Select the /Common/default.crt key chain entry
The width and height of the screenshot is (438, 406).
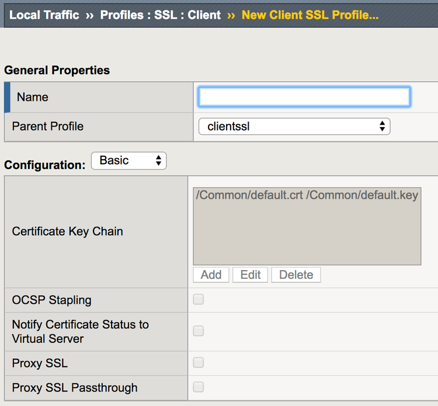(x=307, y=195)
